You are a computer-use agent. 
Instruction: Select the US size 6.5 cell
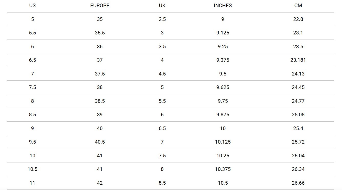click(x=32, y=60)
